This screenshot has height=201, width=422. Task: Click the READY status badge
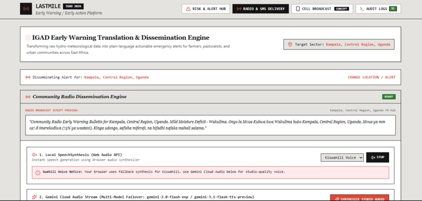(x=388, y=97)
